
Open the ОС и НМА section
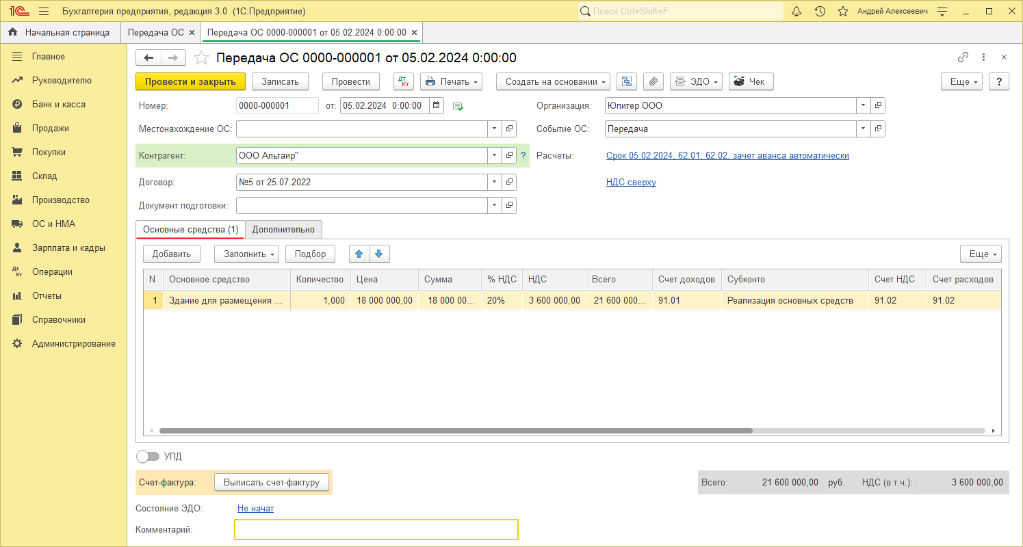[x=53, y=224]
